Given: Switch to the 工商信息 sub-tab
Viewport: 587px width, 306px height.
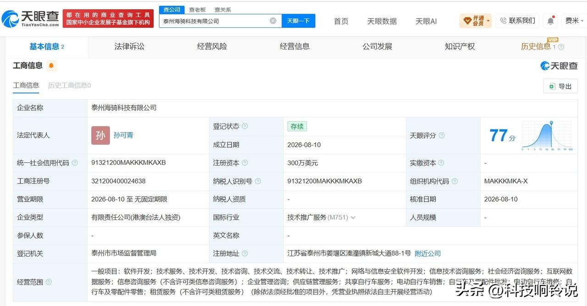Looking at the screenshot, I should point(26,85).
